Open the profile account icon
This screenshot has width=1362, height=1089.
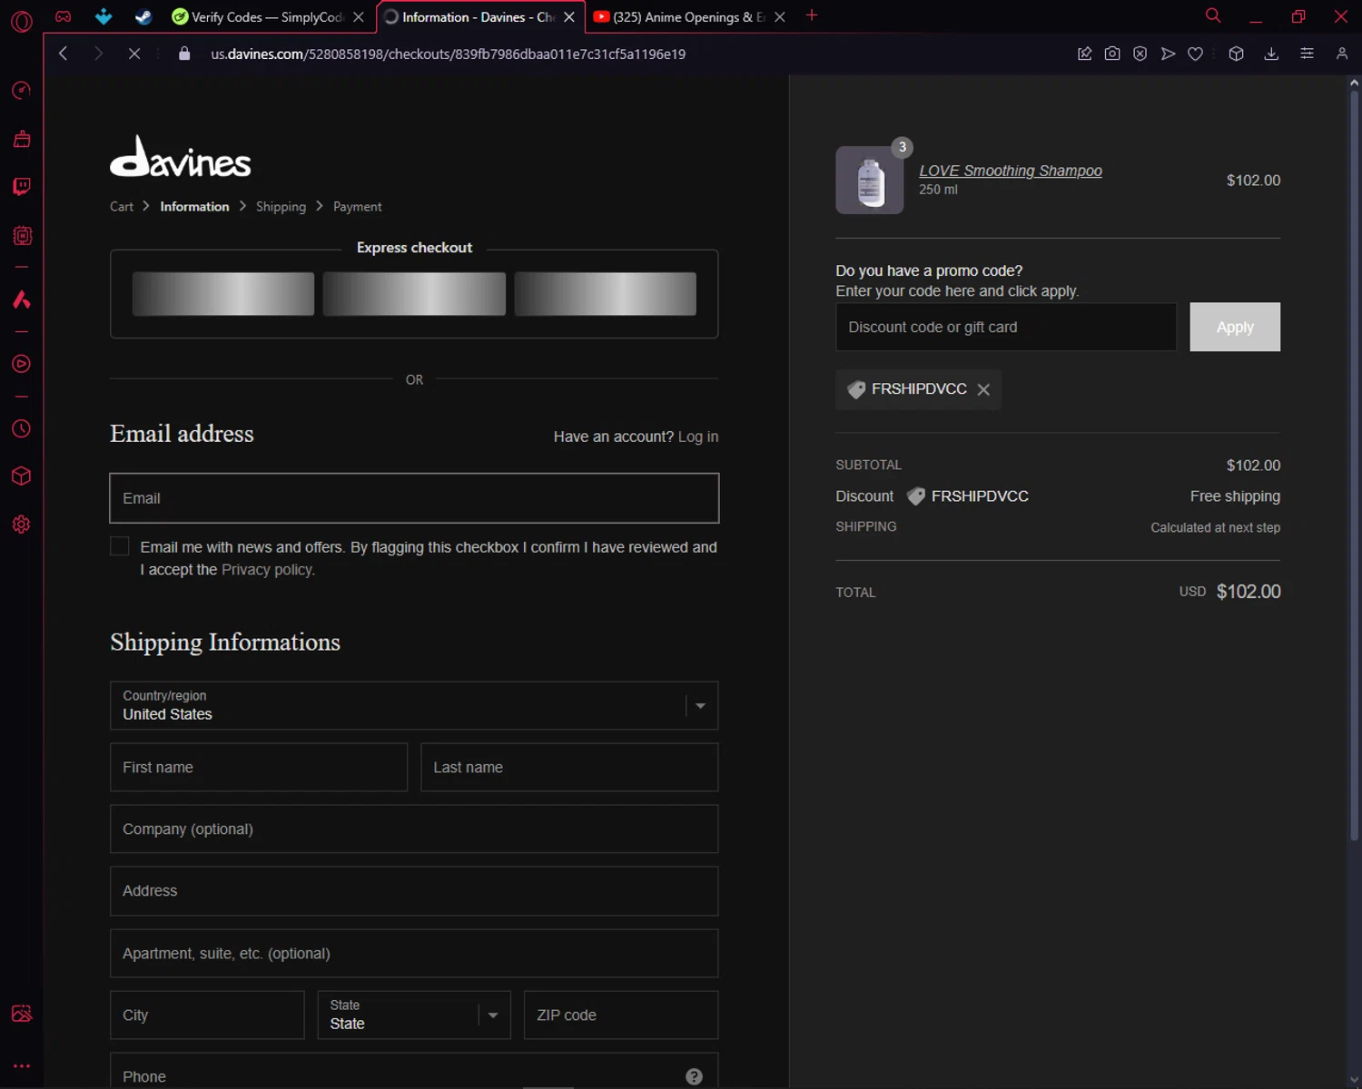click(1342, 54)
